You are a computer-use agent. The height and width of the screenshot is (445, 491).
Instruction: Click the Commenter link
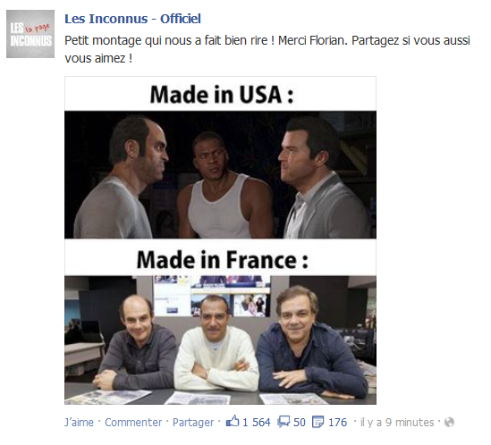[133, 422]
